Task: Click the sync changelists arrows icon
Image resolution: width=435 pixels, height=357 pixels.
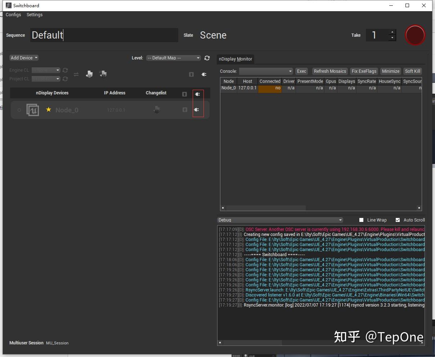Action: pyautogui.click(x=76, y=74)
